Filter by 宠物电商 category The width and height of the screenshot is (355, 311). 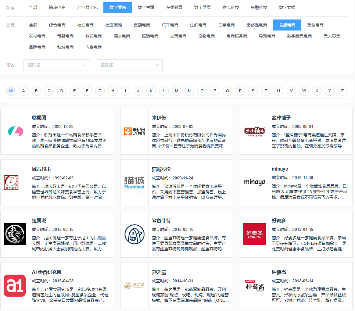tap(207, 36)
